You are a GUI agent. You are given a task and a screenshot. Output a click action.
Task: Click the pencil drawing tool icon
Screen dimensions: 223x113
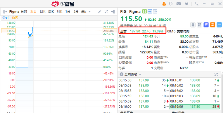click(x=99, y=12)
